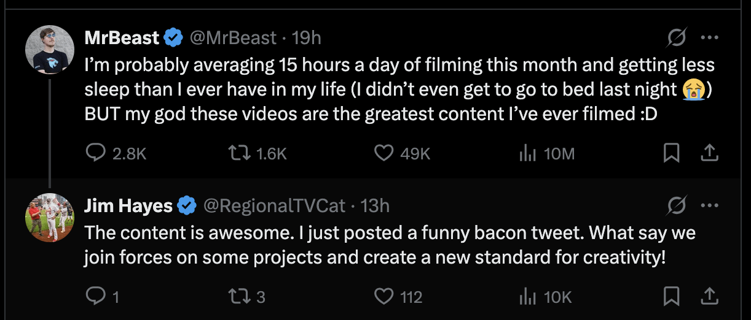Open Grok icon on MrBeast's tweet
The width and height of the screenshot is (751, 320).
(677, 39)
